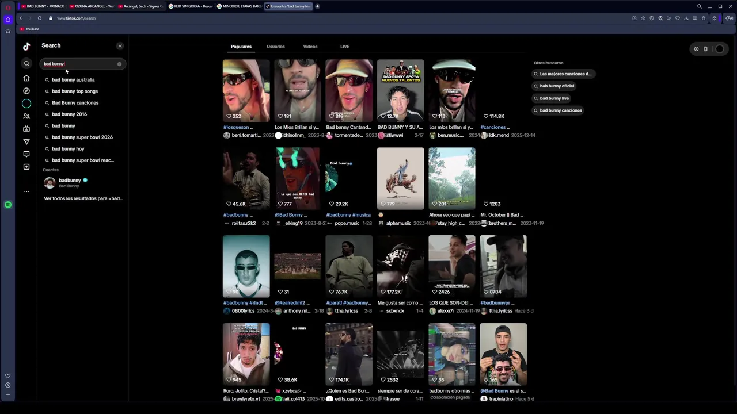Screen dimensions: 737x414
Task: Open the video thumbnail with 174.1K likes
Action: (349, 354)
